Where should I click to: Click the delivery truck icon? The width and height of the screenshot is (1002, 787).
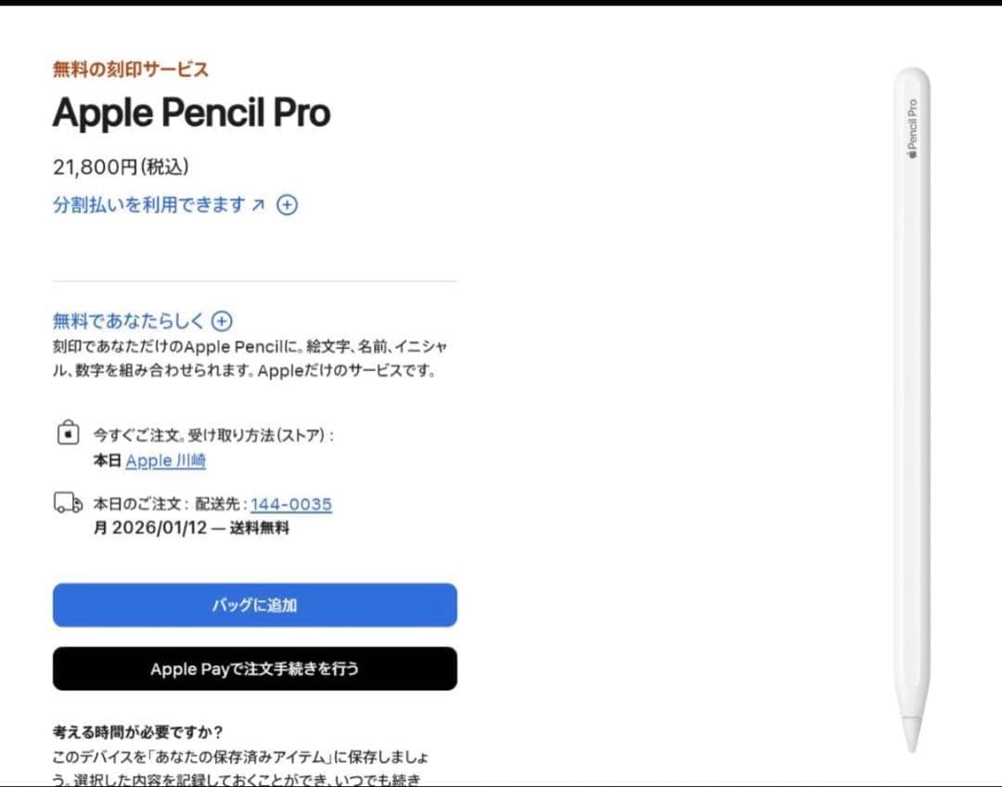68,502
